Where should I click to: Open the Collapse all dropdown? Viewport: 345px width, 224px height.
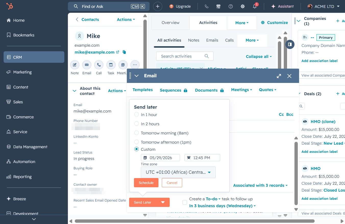pyautogui.click(x=259, y=56)
